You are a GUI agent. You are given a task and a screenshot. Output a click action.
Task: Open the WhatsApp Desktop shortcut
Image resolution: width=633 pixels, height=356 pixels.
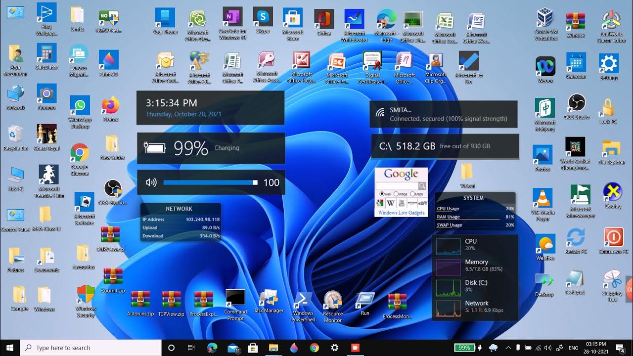click(80, 112)
